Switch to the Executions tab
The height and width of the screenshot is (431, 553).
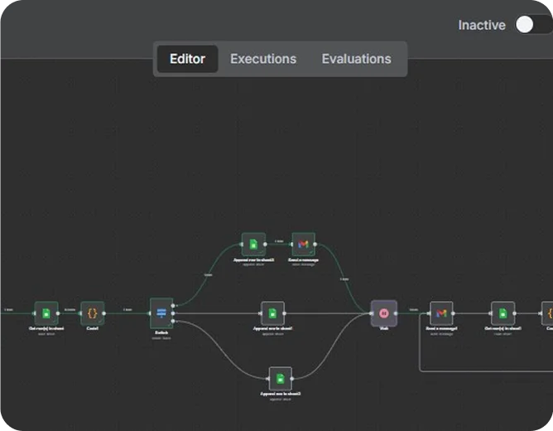coord(262,59)
